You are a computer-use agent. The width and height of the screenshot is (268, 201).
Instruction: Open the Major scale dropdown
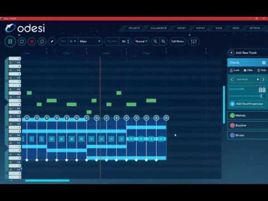[x=90, y=41]
